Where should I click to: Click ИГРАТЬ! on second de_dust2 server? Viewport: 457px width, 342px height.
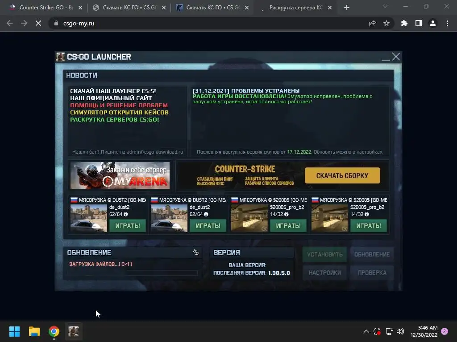[208, 226]
